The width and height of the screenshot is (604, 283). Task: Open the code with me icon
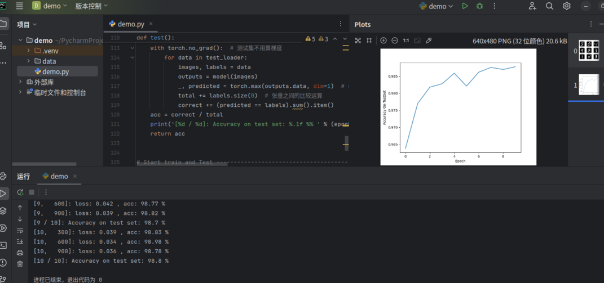[x=533, y=6]
